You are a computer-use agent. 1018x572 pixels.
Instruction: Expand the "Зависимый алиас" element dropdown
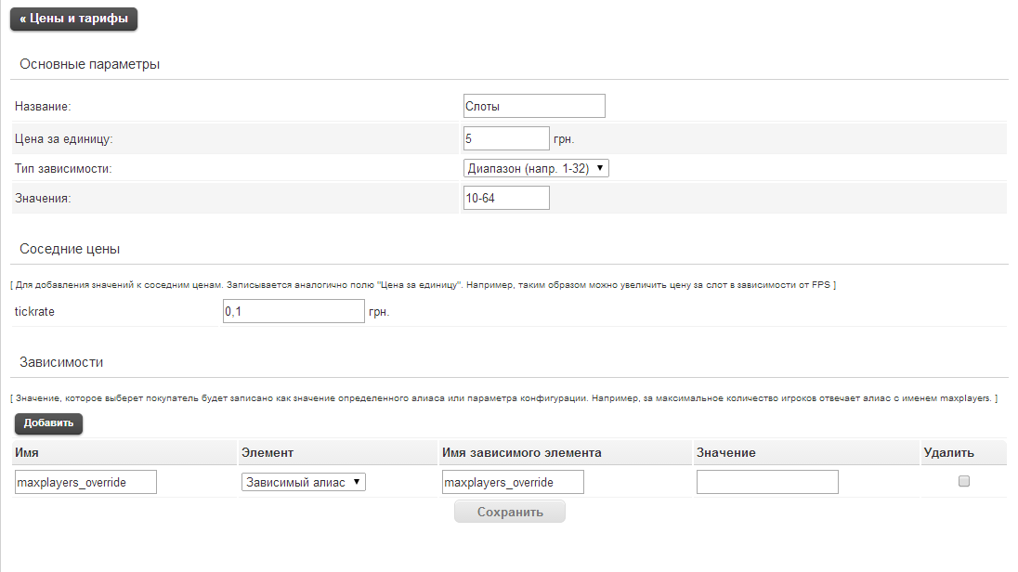pos(304,482)
